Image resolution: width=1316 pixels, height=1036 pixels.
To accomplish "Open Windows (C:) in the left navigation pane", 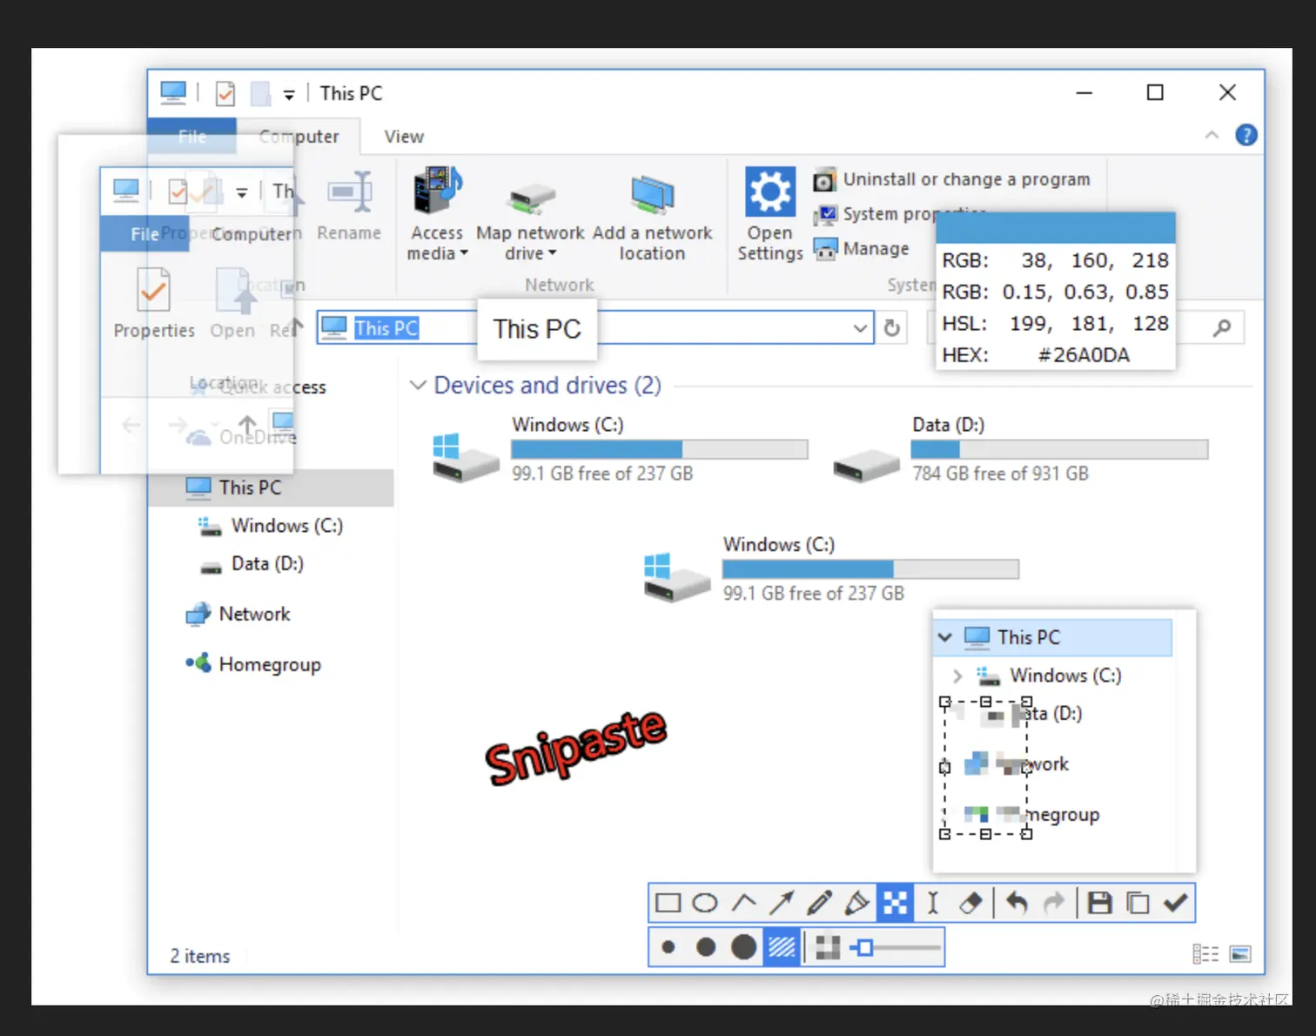I will pyautogui.click(x=272, y=526).
